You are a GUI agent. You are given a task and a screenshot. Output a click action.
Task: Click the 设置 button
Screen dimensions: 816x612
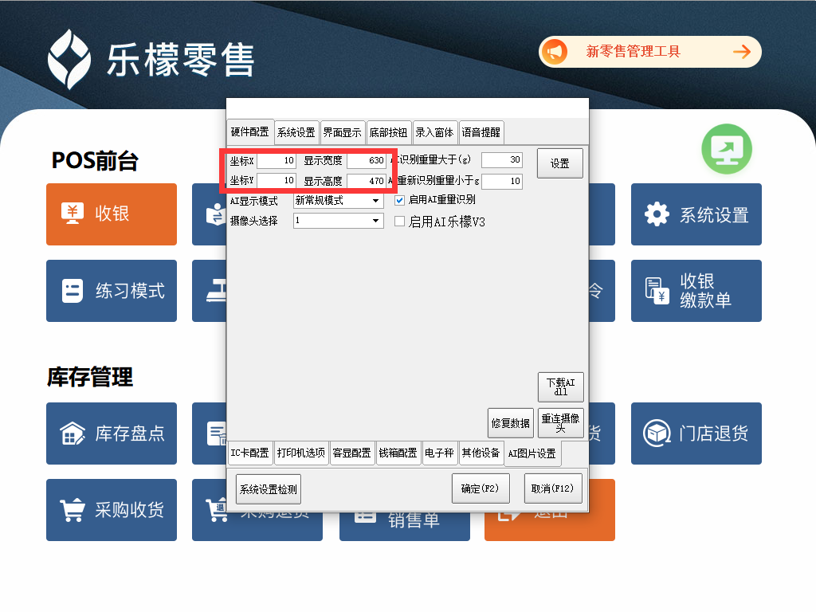(x=560, y=163)
